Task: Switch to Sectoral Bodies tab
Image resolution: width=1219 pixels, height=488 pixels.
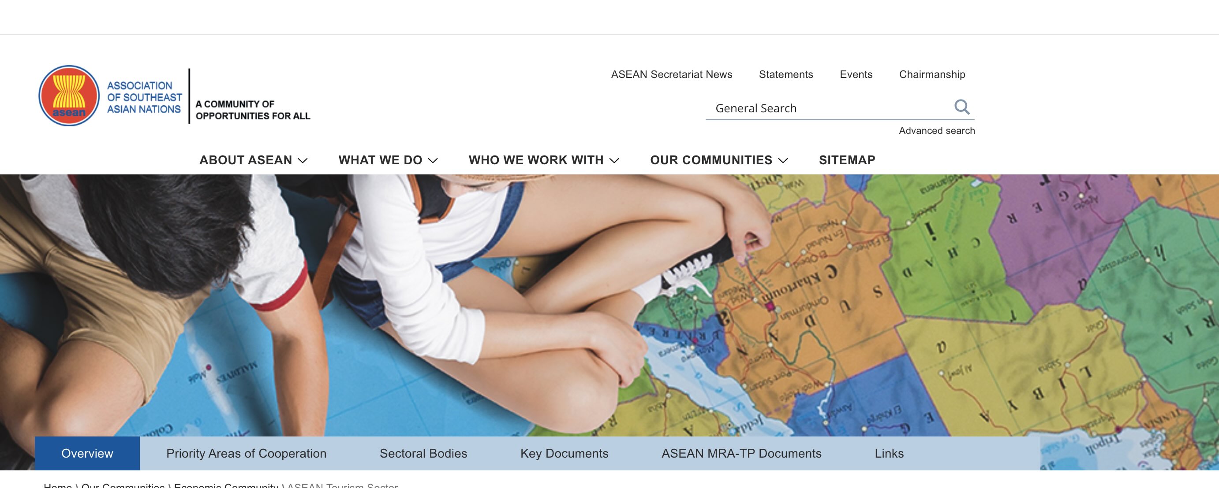Action: [423, 454]
